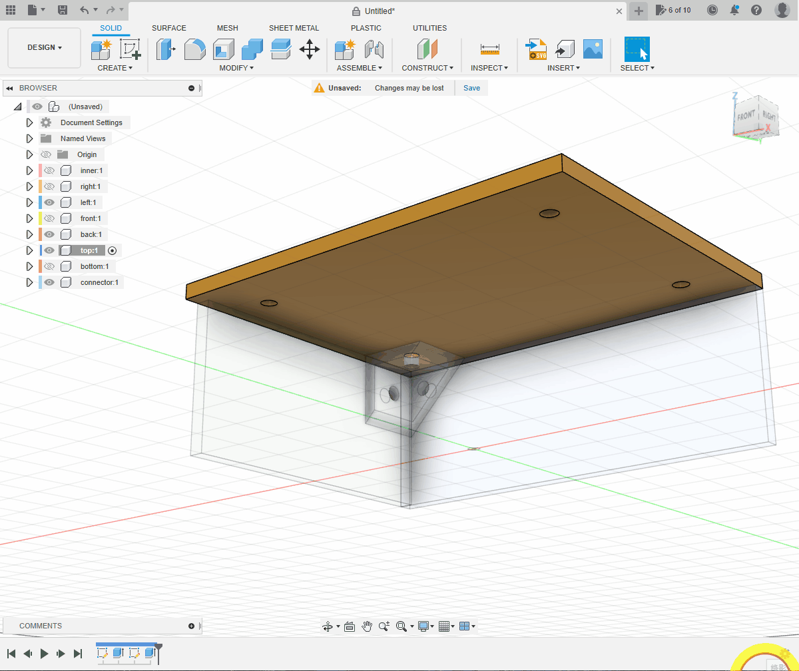Select the Joint tool in Assemble
This screenshot has width=799, height=671.
click(374, 49)
